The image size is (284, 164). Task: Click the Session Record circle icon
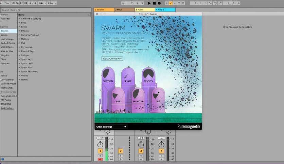tap(183, 3)
